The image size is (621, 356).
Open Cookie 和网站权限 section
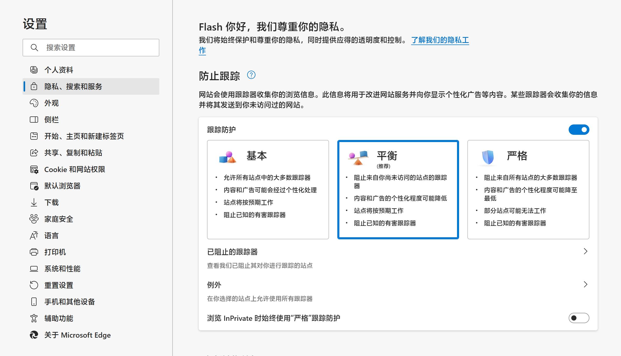click(91, 169)
